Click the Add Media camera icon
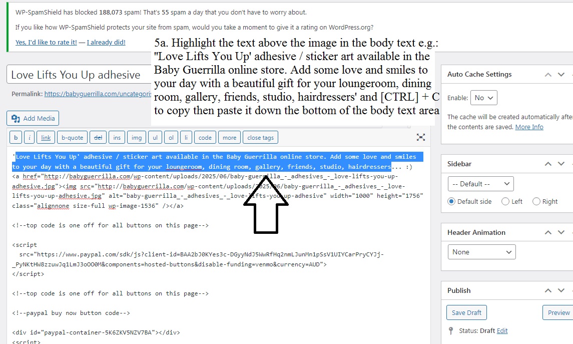The image size is (573, 344). click(16, 118)
